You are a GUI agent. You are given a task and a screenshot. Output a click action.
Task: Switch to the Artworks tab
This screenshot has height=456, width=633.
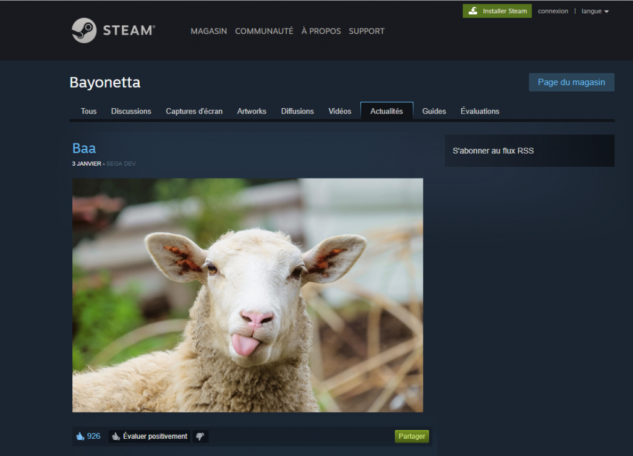click(x=252, y=111)
